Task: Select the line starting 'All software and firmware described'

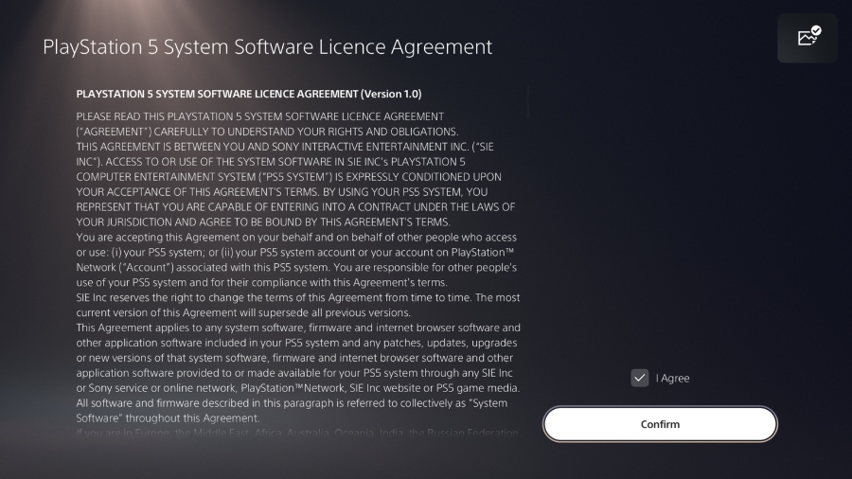Action: [292, 403]
